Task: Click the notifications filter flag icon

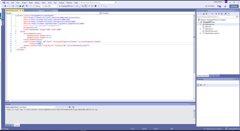Action: (x=219, y=6)
